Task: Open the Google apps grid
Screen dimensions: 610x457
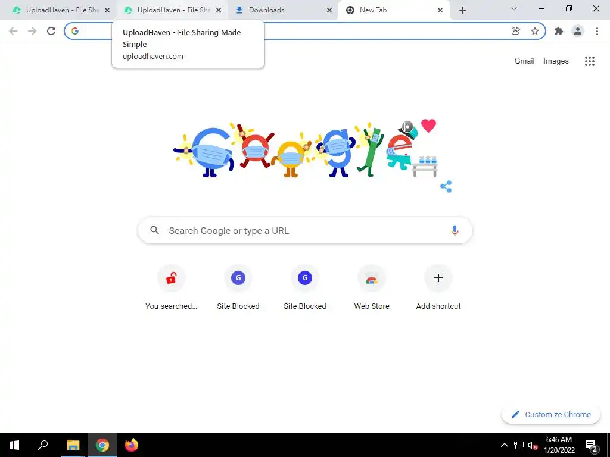Action: [590, 61]
